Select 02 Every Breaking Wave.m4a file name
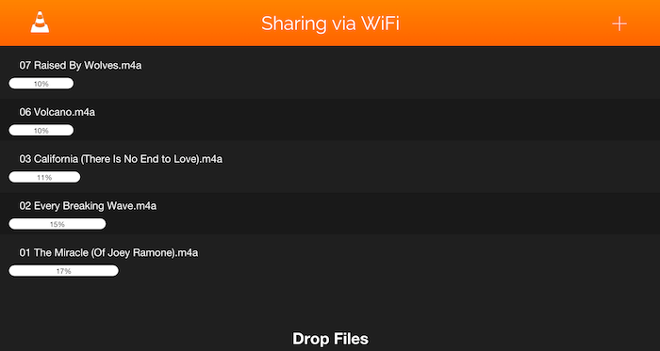 [x=88, y=206]
